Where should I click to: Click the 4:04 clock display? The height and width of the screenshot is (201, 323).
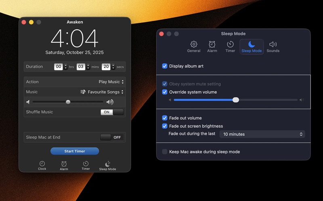(75, 38)
